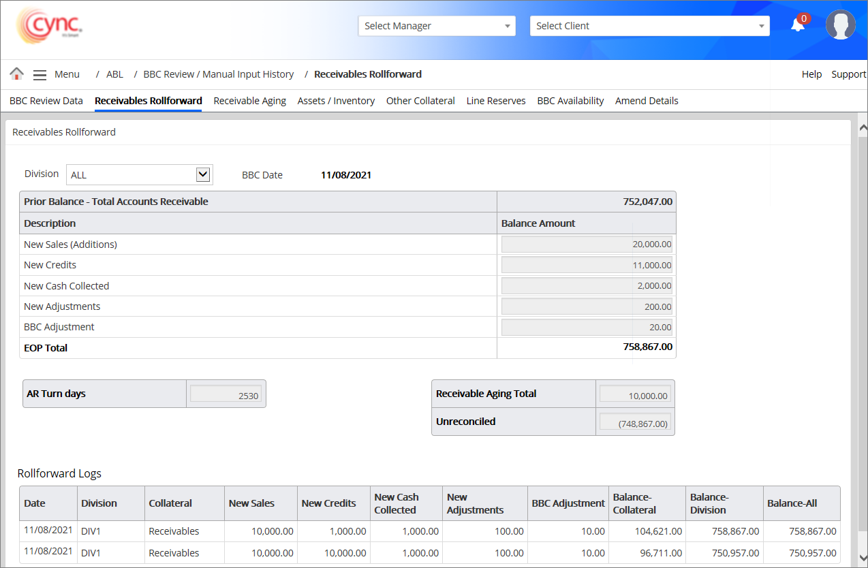
Task: Click the AR Turn days field
Action: coord(226,394)
